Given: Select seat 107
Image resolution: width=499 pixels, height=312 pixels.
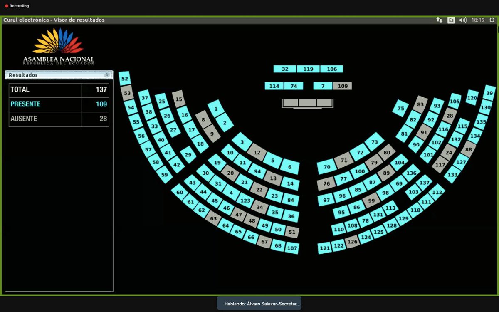Looking at the screenshot, I should (292, 248).
